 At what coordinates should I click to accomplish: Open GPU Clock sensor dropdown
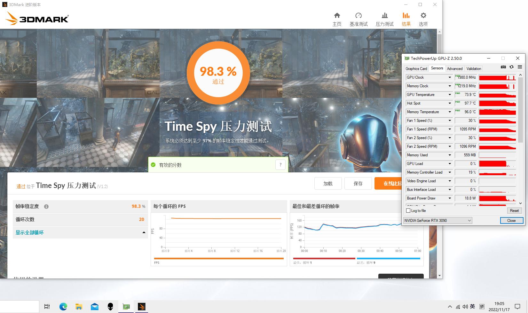[450, 77]
